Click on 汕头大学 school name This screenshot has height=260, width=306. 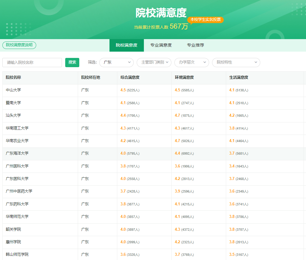(x=13, y=115)
